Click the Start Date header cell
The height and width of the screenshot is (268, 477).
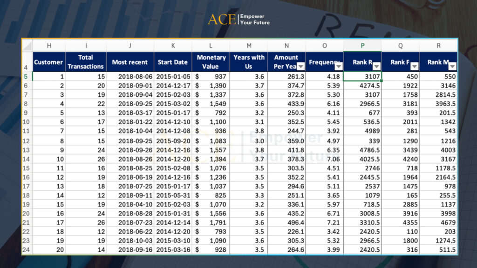click(172, 62)
